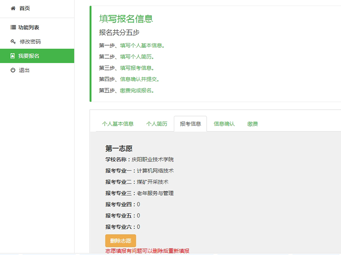Open the 信息确认 tab
Screen dimensions: 341x255
tap(224, 124)
